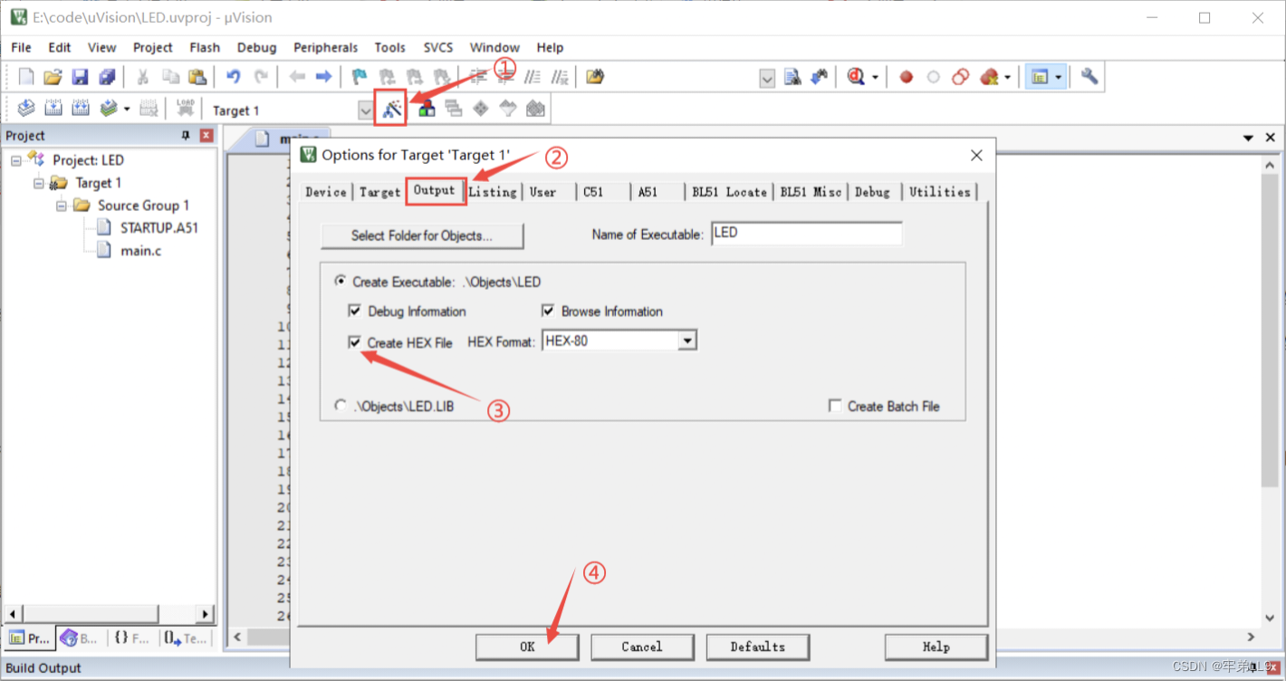1286x681 pixels.
Task: Restore Defaults button
Action: tap(758, 647)
